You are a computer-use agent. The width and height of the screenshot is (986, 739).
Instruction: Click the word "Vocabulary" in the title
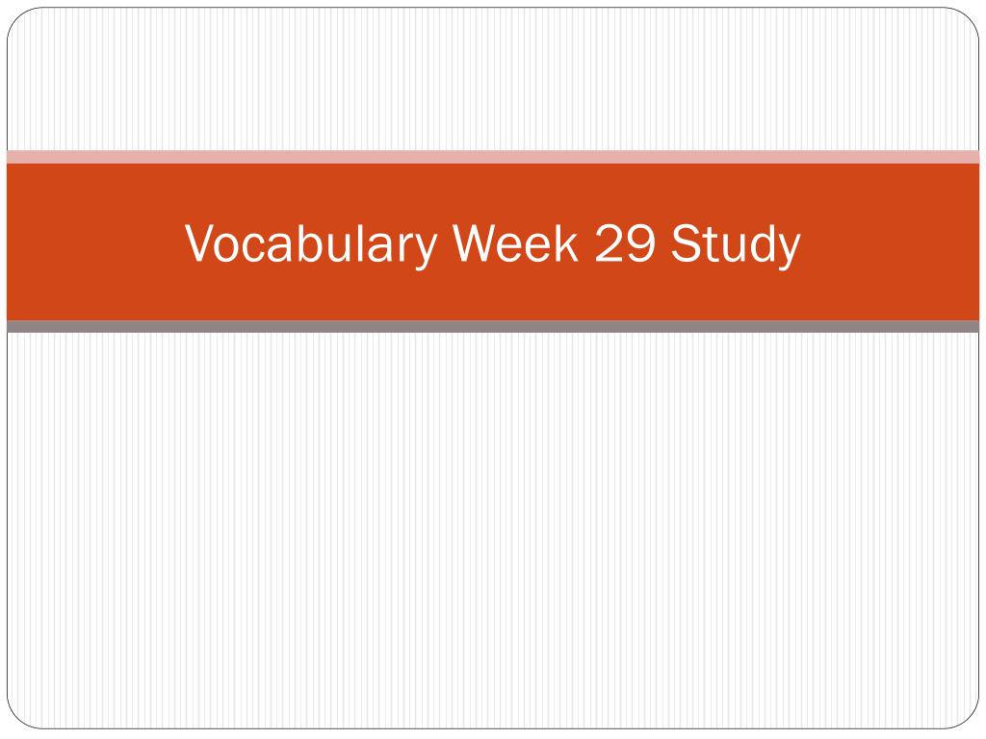click(311, 245)
